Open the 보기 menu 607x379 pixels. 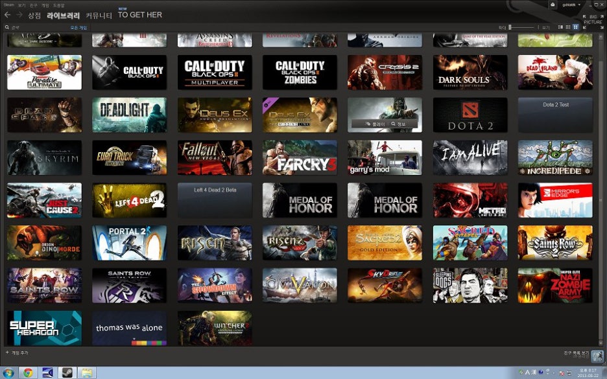click(21, 5)
